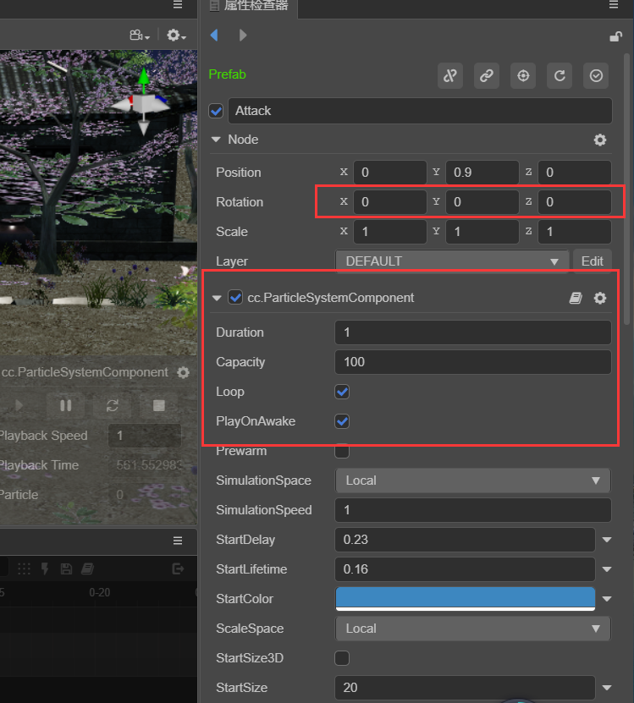Open the inspector panel hamburger menu
The image size is (634, 703).
[x=614, y=4]
